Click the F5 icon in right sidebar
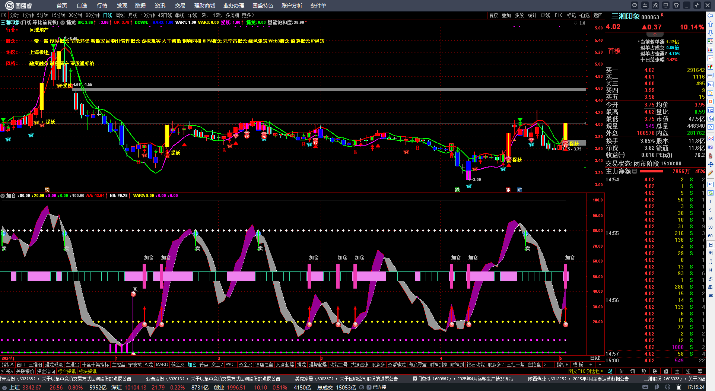The image size is (715, 391). click(x=711, y=184)
